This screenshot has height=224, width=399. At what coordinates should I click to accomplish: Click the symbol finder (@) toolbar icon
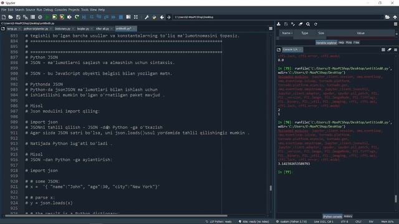click(x=40, y=17)
